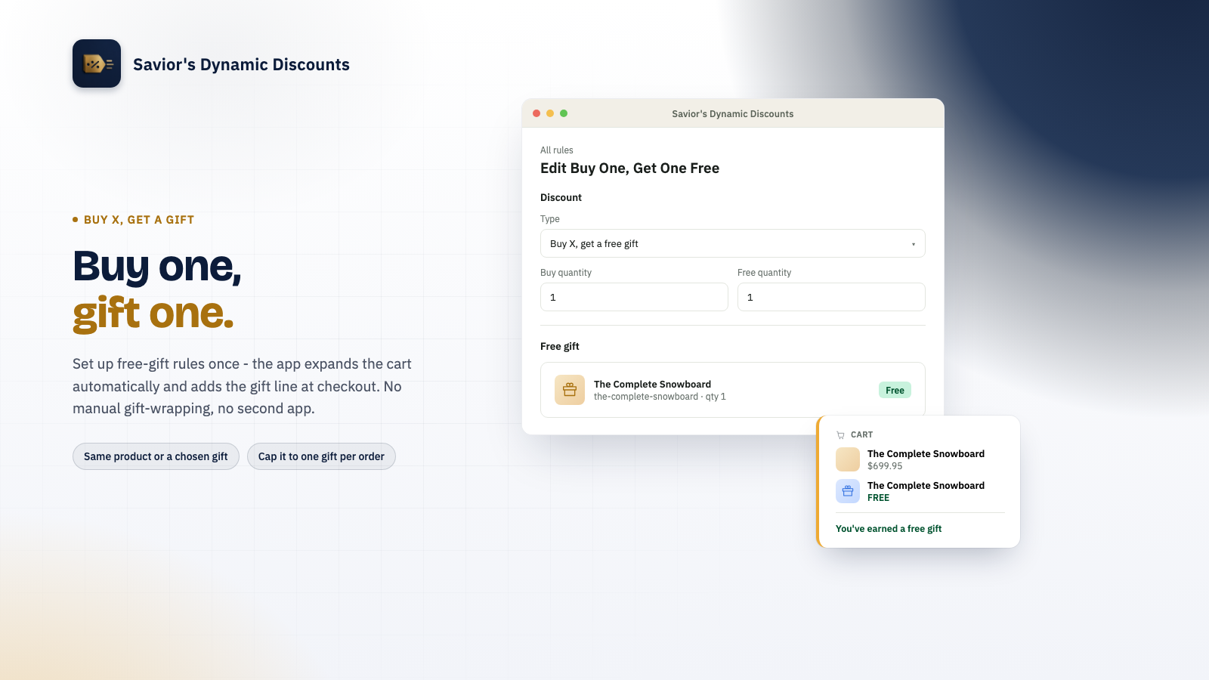Click the All rules breadcrumb link
This screenshot has width=1209, height=680.
point(557,150)
